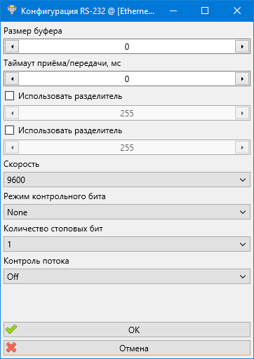Click the Размер буфера value field
This screenshot has height=359, width=254.
click(127, 46)
